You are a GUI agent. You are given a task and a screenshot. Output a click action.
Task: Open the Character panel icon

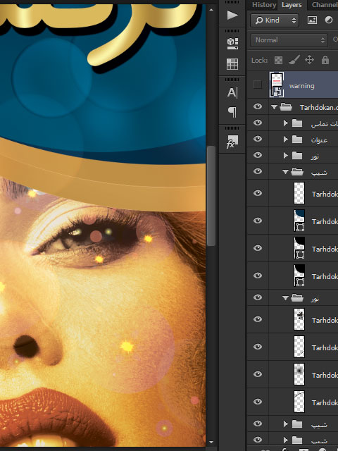tap(232, 92)
